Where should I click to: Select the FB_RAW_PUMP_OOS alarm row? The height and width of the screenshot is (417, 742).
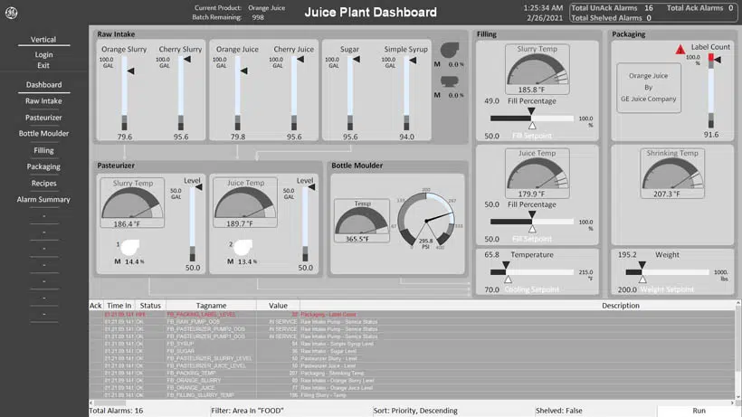(412, 321)
